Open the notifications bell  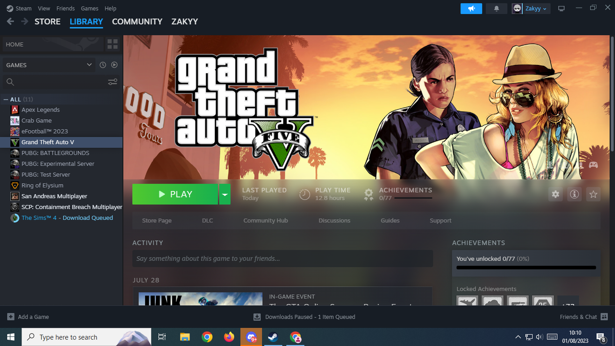click(x=496, y=9)
